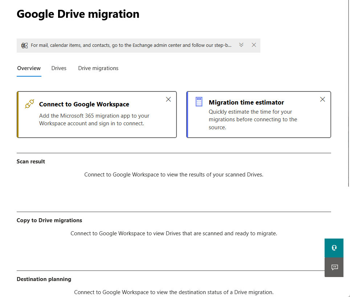Viewport: 350px width, 297px height.
Task: Select the Overview tab
Action: (x=29, y=68)
